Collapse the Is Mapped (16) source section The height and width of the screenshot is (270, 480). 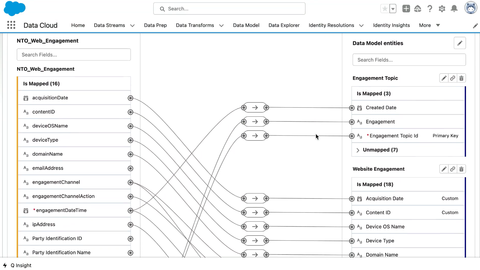tap(74, 84)
